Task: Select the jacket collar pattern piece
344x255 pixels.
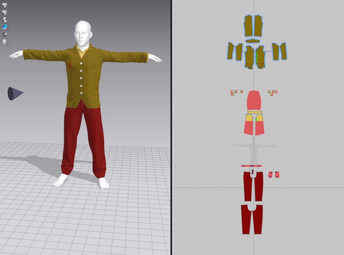Action: pos(253,41)
